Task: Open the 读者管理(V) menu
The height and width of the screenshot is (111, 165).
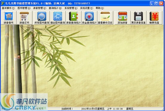Action: tap(40, 8)
